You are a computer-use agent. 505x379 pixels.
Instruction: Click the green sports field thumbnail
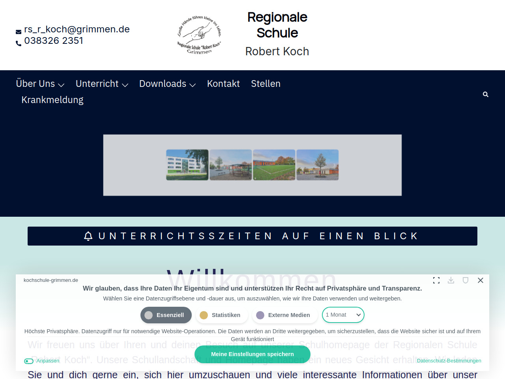click(274, 165)
